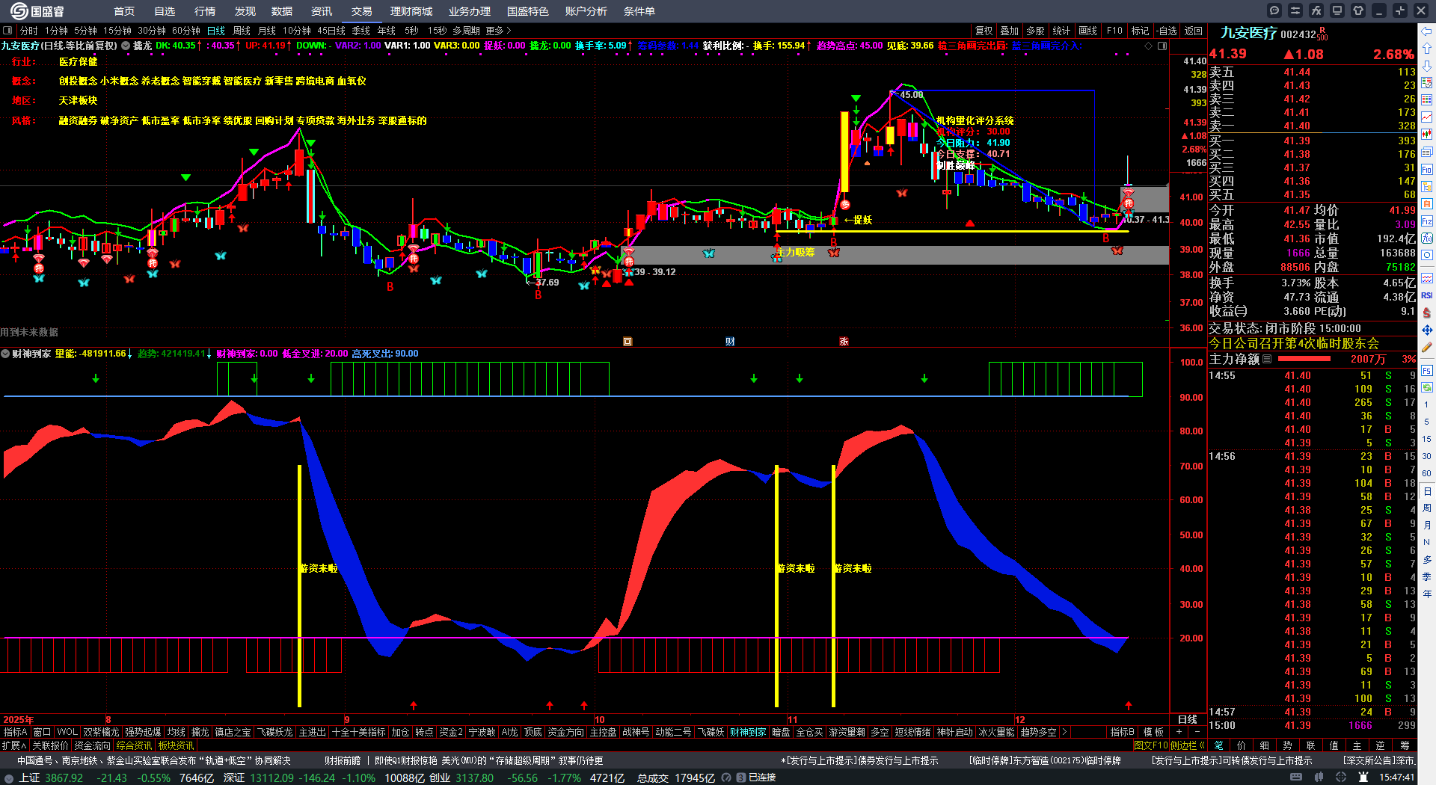Open the 理财商城 menu
Screen dimensions: 1436x785
(x=411, y=11)
